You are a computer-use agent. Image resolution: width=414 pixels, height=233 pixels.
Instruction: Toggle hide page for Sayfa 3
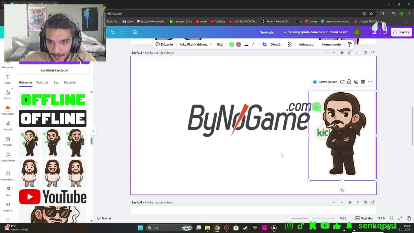pos(342,52)
